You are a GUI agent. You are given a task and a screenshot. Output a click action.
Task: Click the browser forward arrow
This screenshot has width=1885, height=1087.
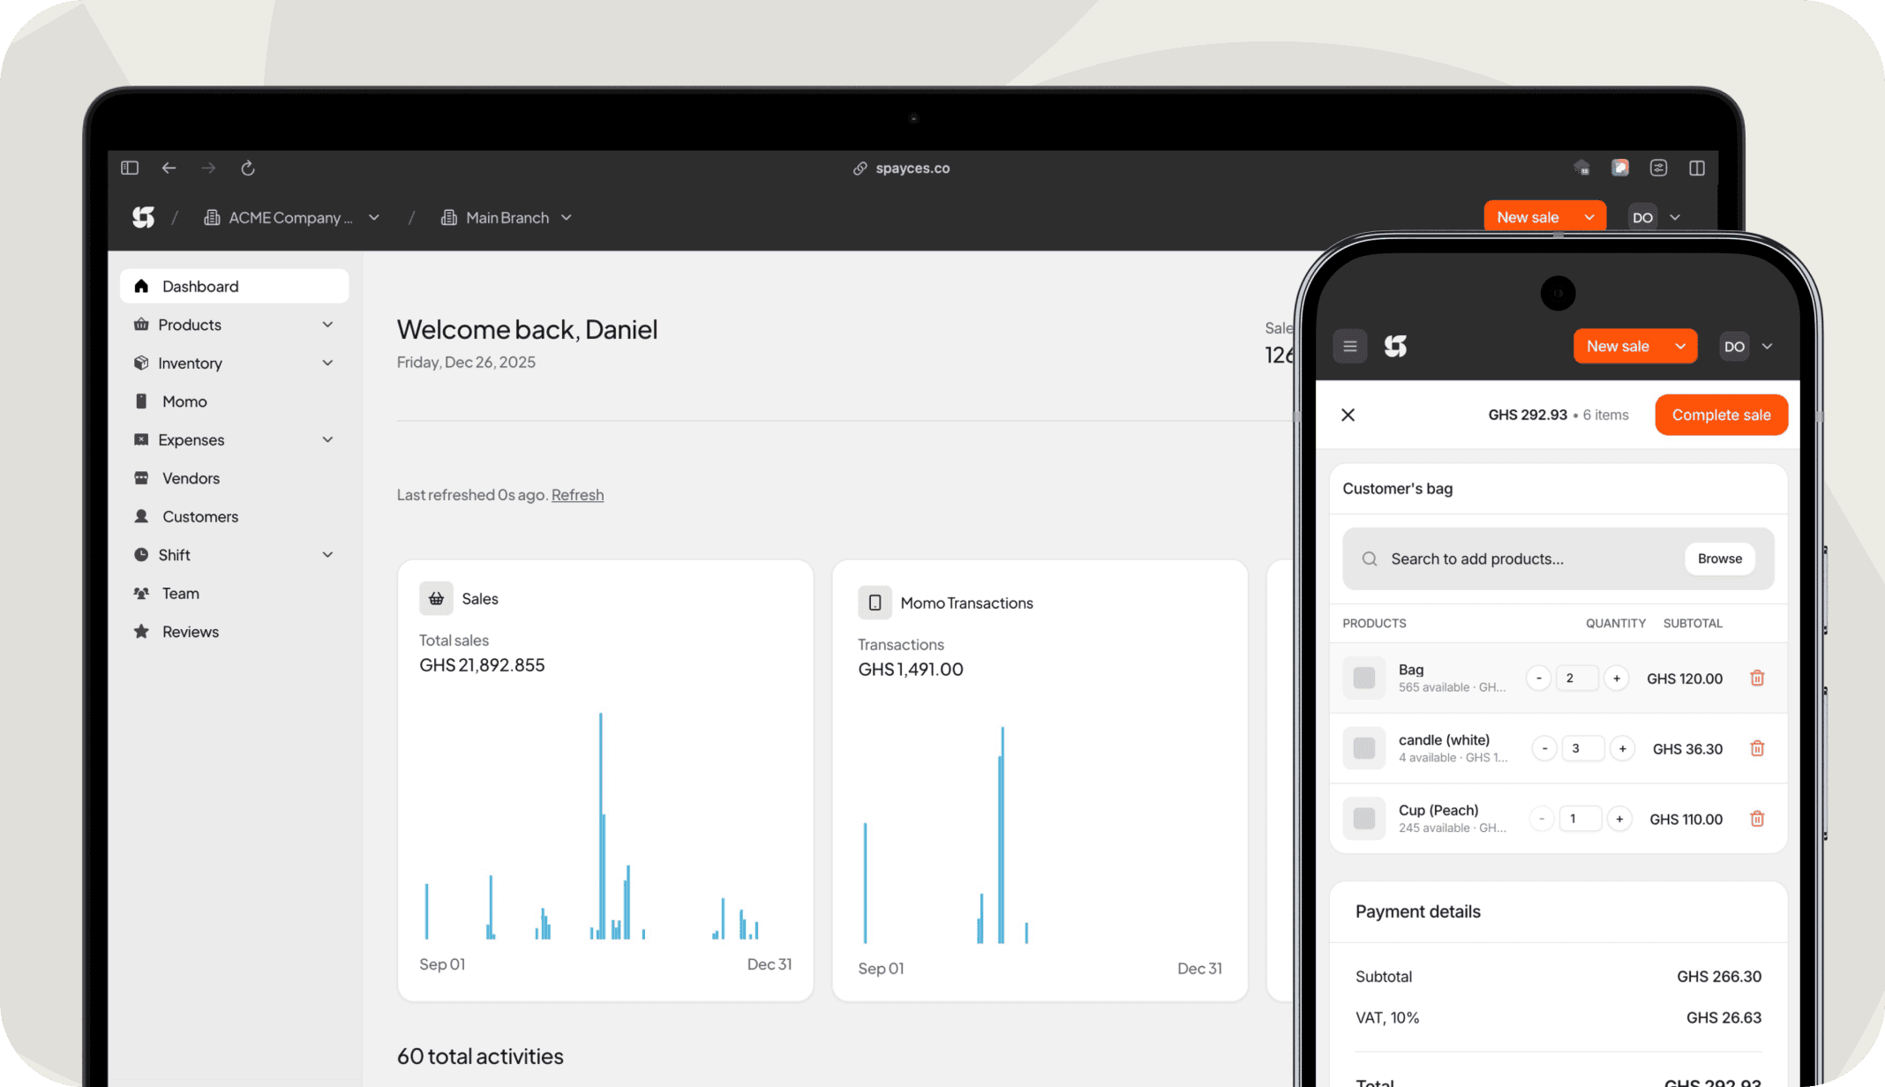click(x=208, y=168)
